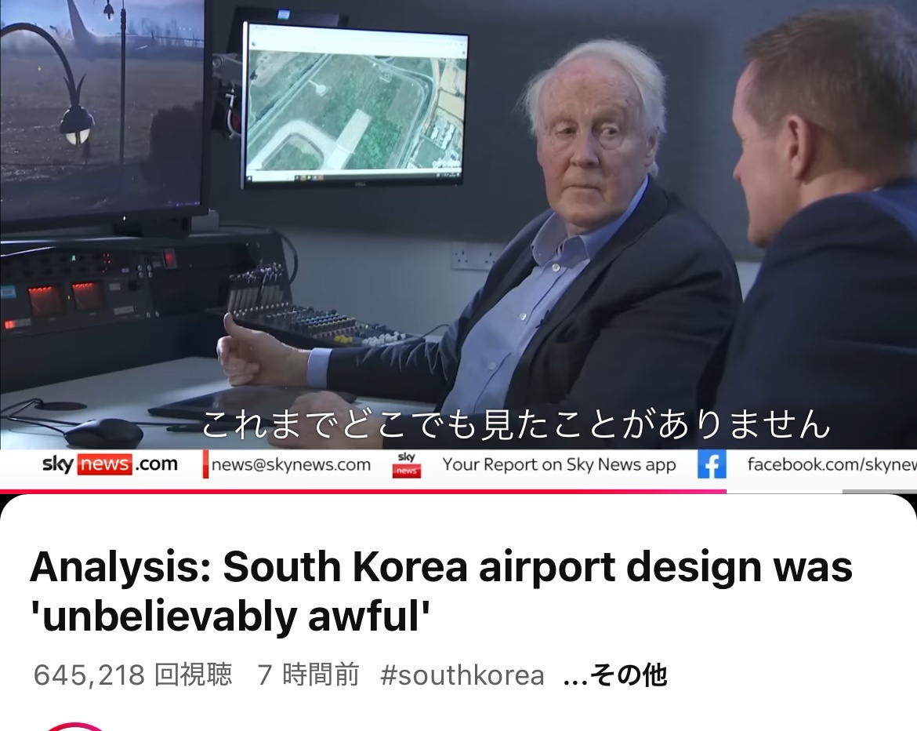This screenshot has height=731, width=917.
Task: Click the 7 時間前 upload time
Action: coord(308,675)
